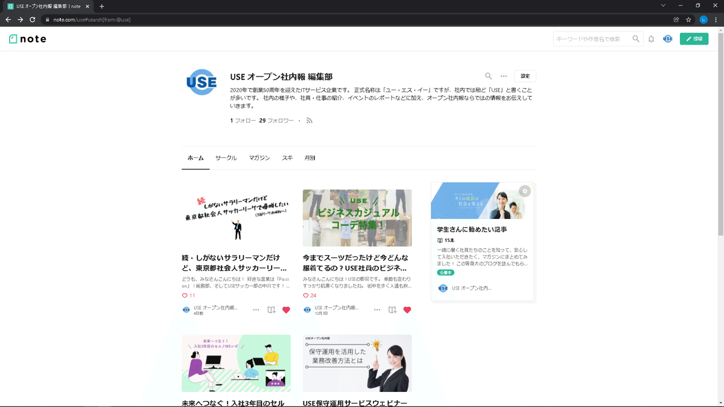Open the soccer salaryman article thumbnail
This screenshot has width=724, height=407.
(x=236, y=218)
